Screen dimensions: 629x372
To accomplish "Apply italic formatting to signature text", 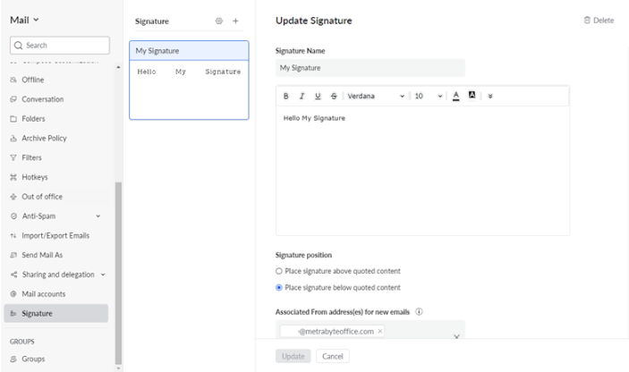I will pyautogui.click(x=302, y=96).
